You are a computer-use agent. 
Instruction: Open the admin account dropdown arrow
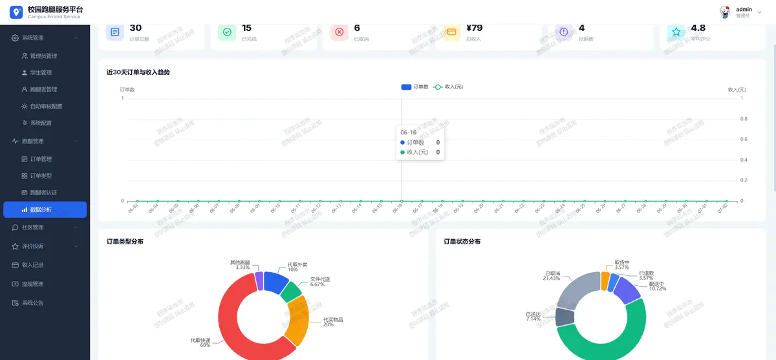[759, 12]
